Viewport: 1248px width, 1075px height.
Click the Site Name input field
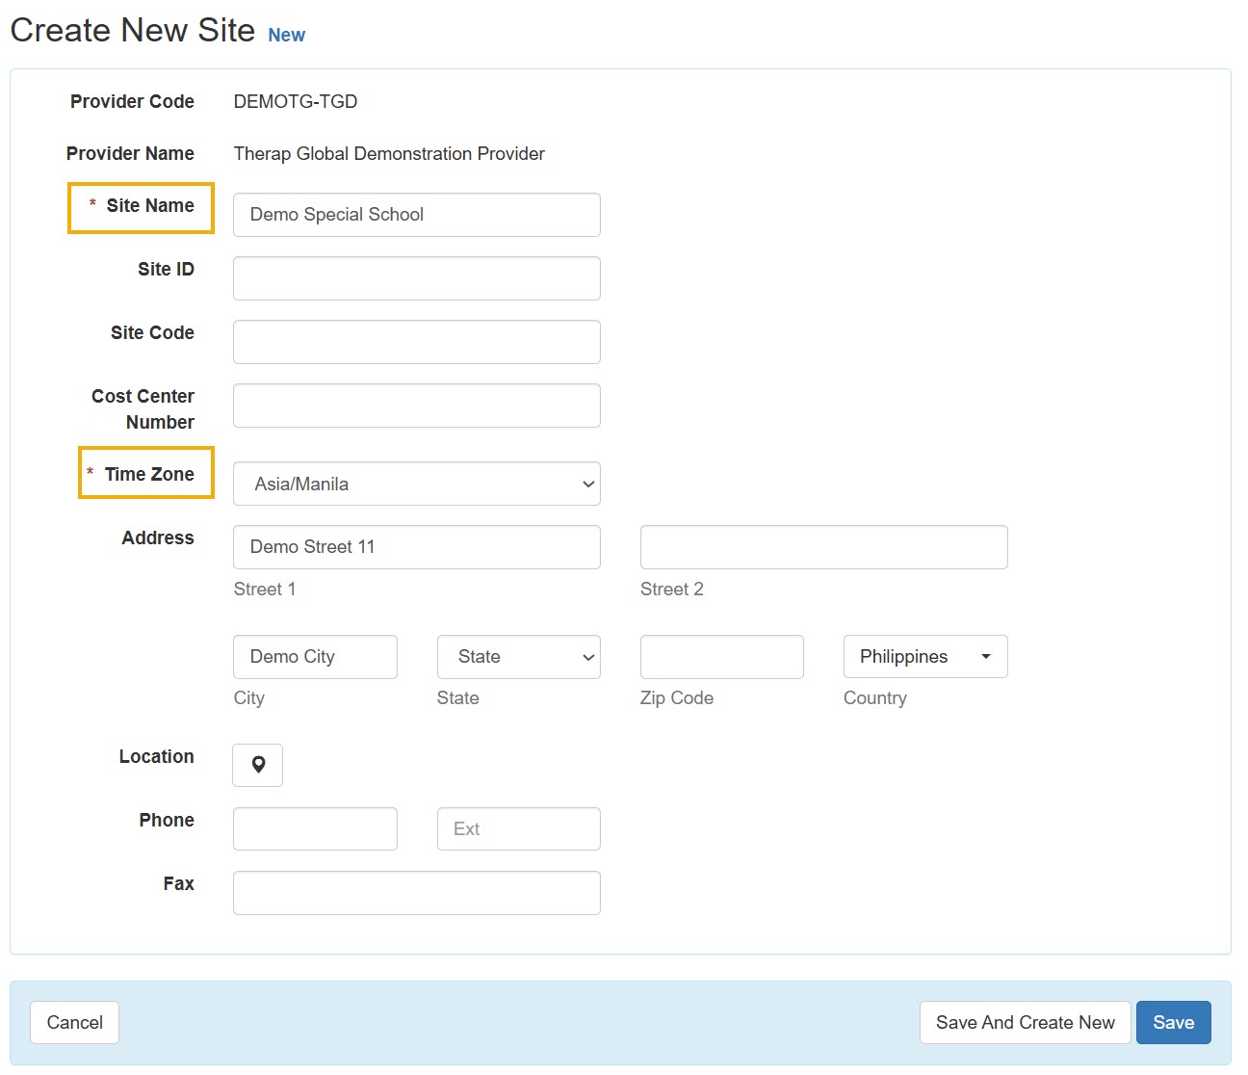(x=416, y=215)
